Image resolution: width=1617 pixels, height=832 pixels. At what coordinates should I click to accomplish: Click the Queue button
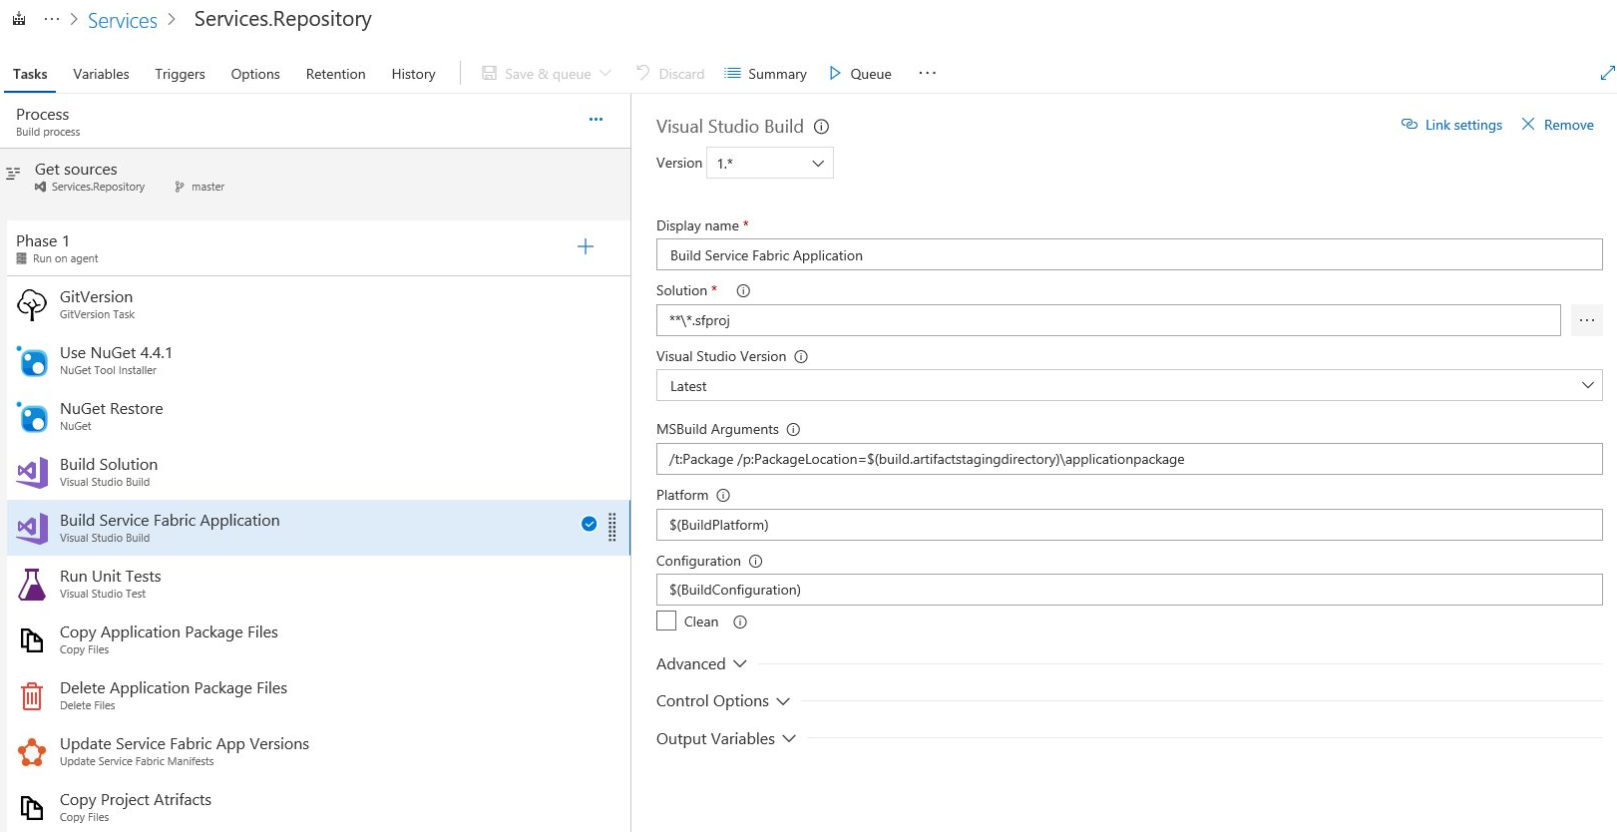[860, 74]
